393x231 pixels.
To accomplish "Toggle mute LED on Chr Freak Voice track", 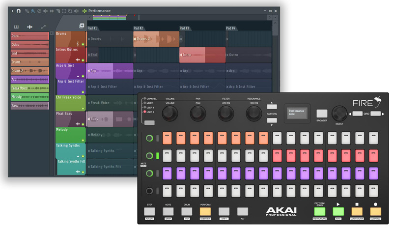I will pyautogui.click(x=83, y=108).
